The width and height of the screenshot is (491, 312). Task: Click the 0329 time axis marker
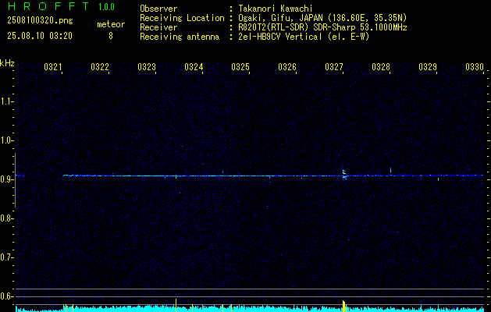(x=428, y=67)
